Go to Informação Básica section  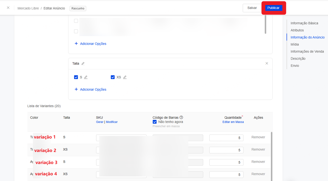(x=304, y=23)
